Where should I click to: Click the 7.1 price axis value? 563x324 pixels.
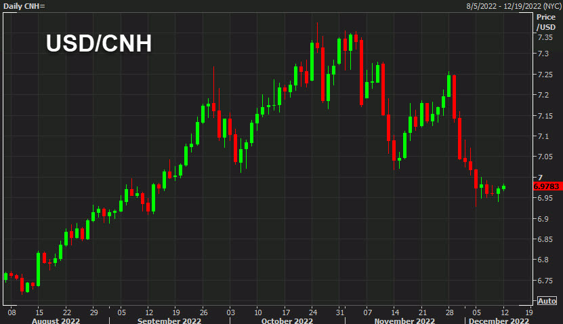[543, 136]
